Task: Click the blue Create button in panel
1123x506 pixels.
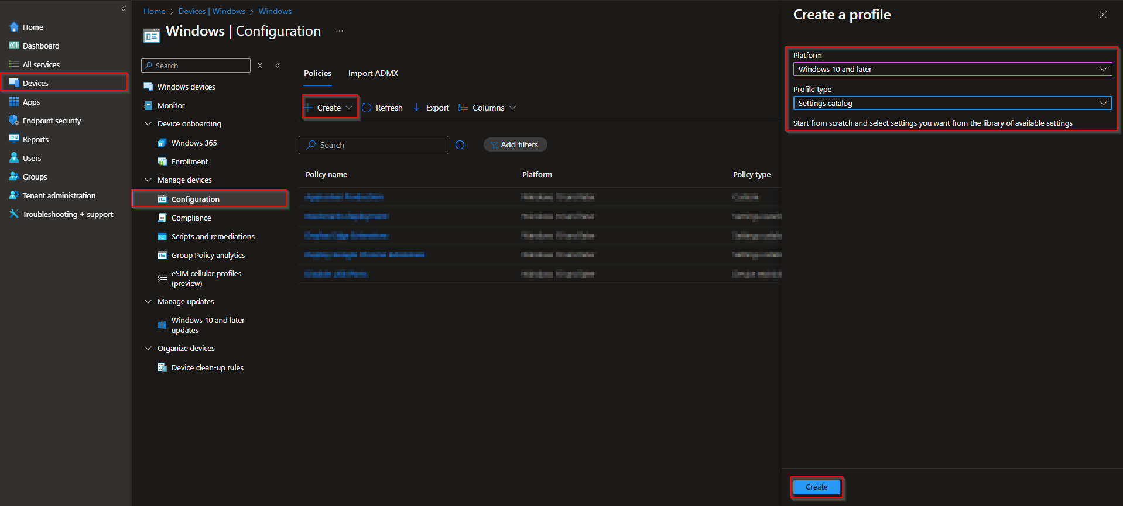Action: click(817, 487)
